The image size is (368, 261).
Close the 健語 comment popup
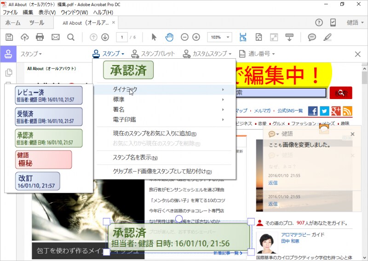pyautogui.click(x=352, y=134)
